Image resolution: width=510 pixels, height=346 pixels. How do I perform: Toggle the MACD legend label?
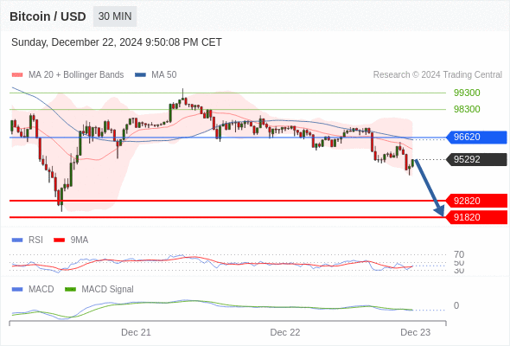coord(41,289)
